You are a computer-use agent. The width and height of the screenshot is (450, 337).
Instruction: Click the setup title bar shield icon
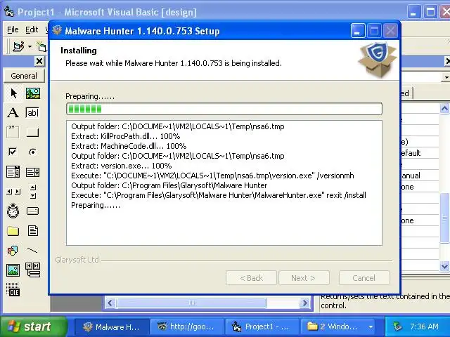click(57, 30)
